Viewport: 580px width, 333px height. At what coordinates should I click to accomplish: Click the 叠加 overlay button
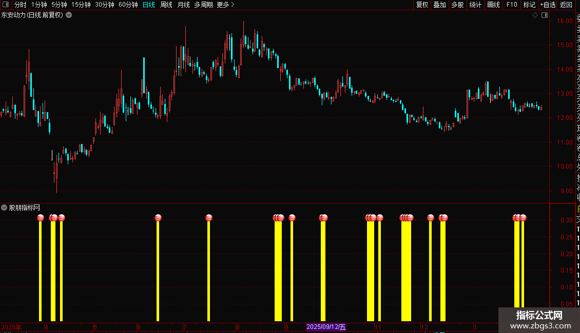pos(440,5)
